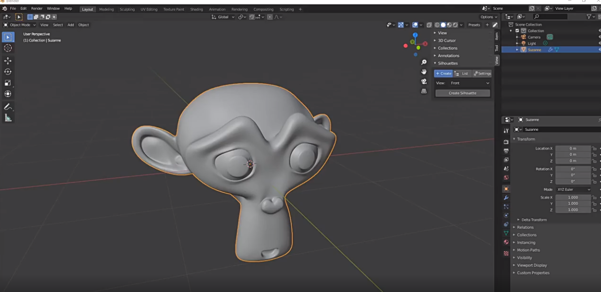The width and height of the screenshot is (601, 292).
Task: Choose the Annotate pencil tool
Action: tap(8, 107)
